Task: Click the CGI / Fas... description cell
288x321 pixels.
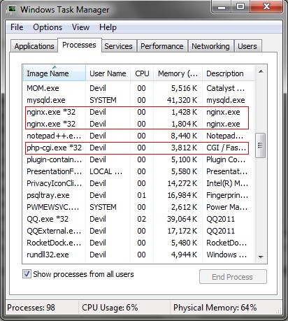Action: 226,148
